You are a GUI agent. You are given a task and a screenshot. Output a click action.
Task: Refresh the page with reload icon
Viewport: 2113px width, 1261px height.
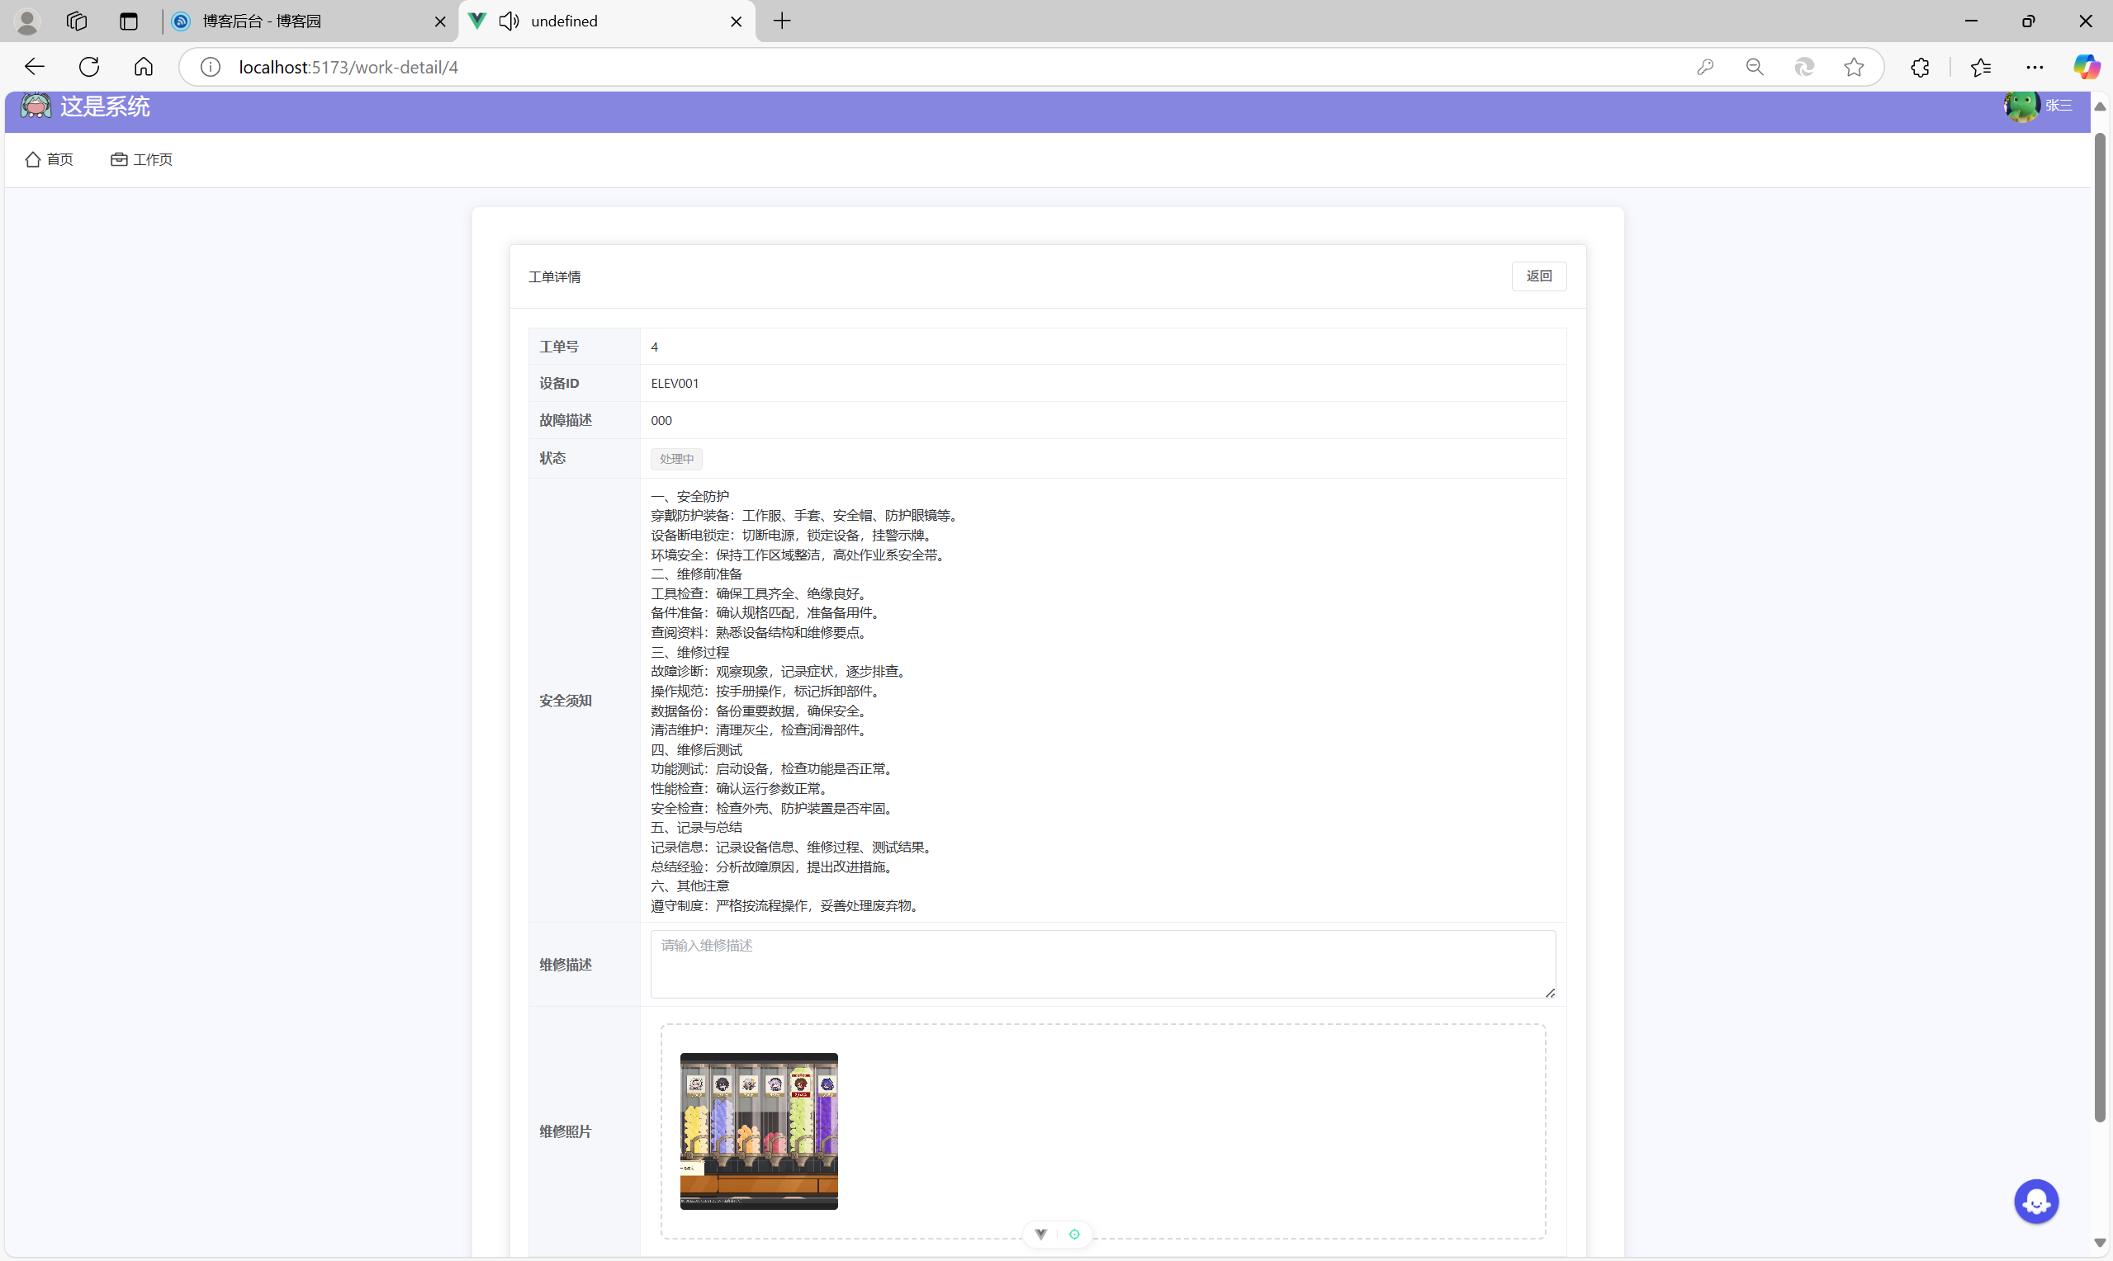(89, 67)
